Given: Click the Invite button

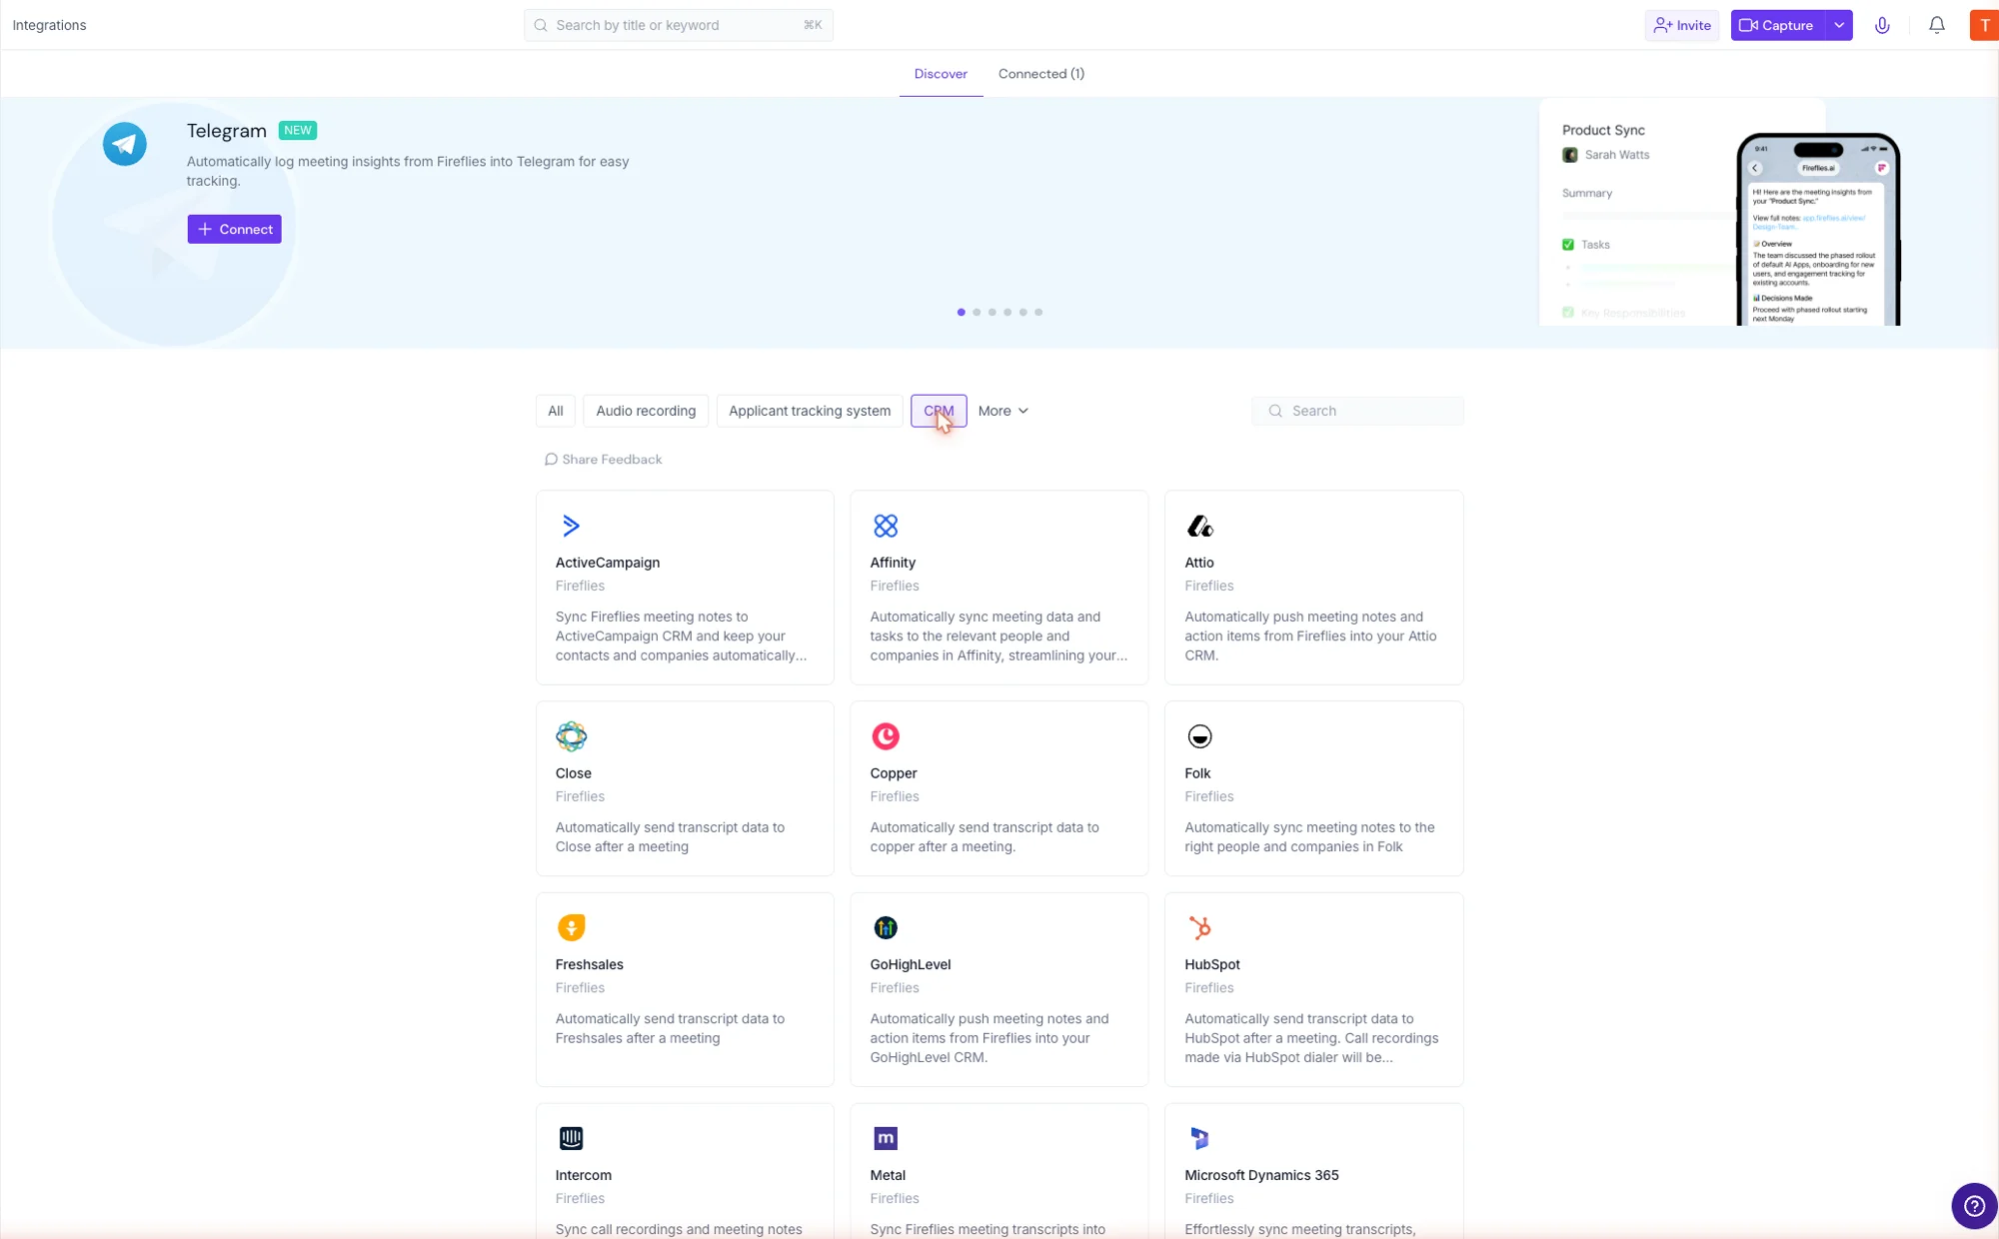Looking at the screenshot, I should click(1682, 25).
